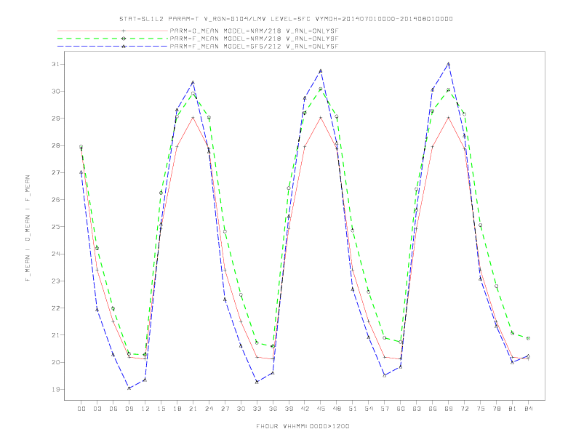Click the green dashed legend line sample
This screenshot has height=445, width=576.
point(113,39)
